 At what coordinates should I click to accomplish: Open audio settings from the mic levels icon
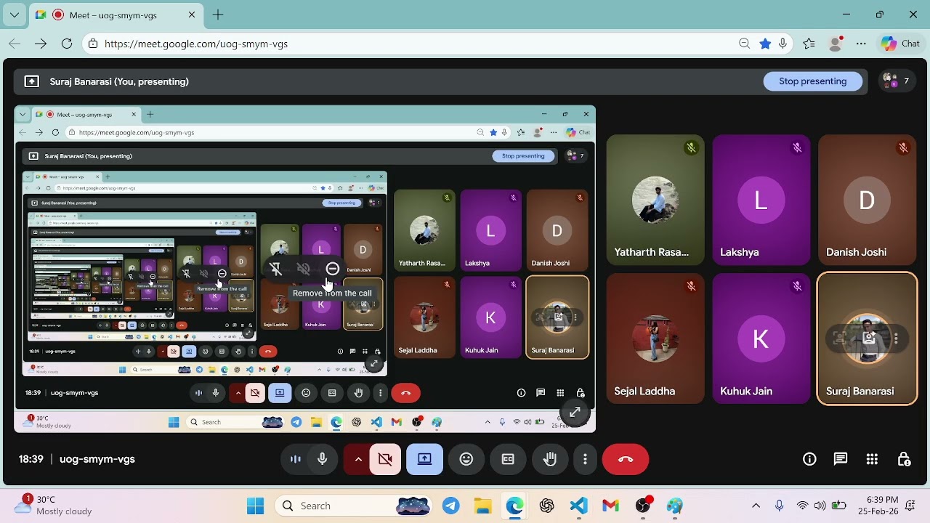296,459
